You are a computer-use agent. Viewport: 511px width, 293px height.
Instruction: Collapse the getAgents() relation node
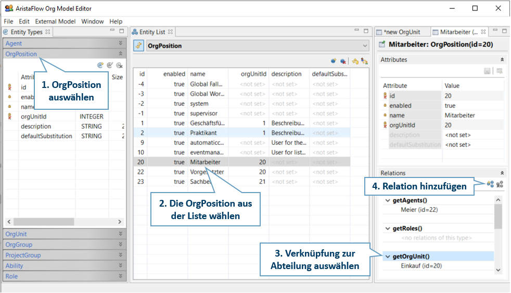(x=388, y=200)
